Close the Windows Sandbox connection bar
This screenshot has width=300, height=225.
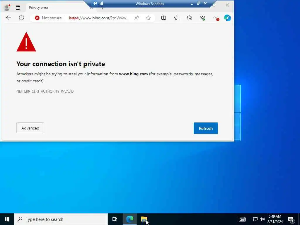click(x=205, y=4)
